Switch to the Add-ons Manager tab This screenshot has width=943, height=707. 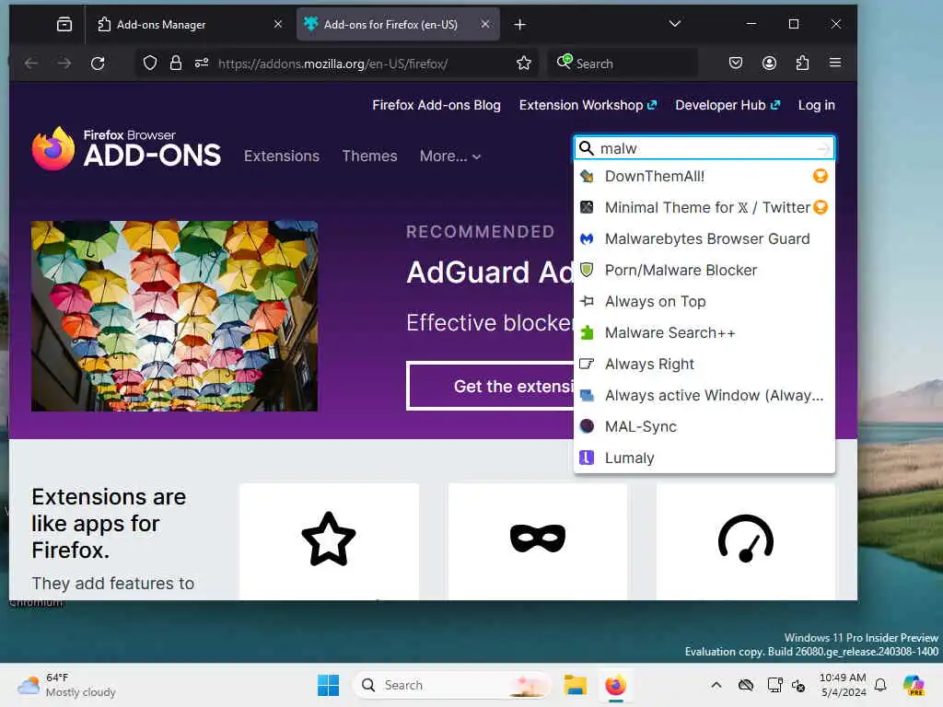(190, 25)
